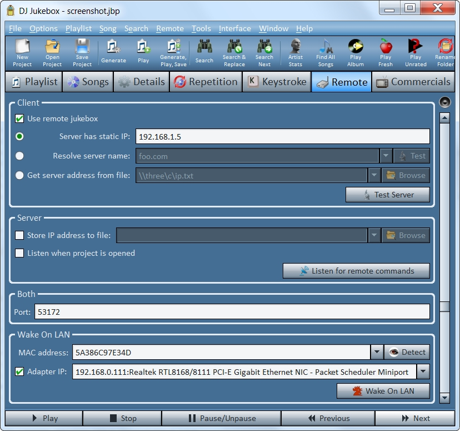Expand Store IP address file dropdown
Image resolution: width=460 pixels, height=431 pixels.
click(x=374, y=235)
